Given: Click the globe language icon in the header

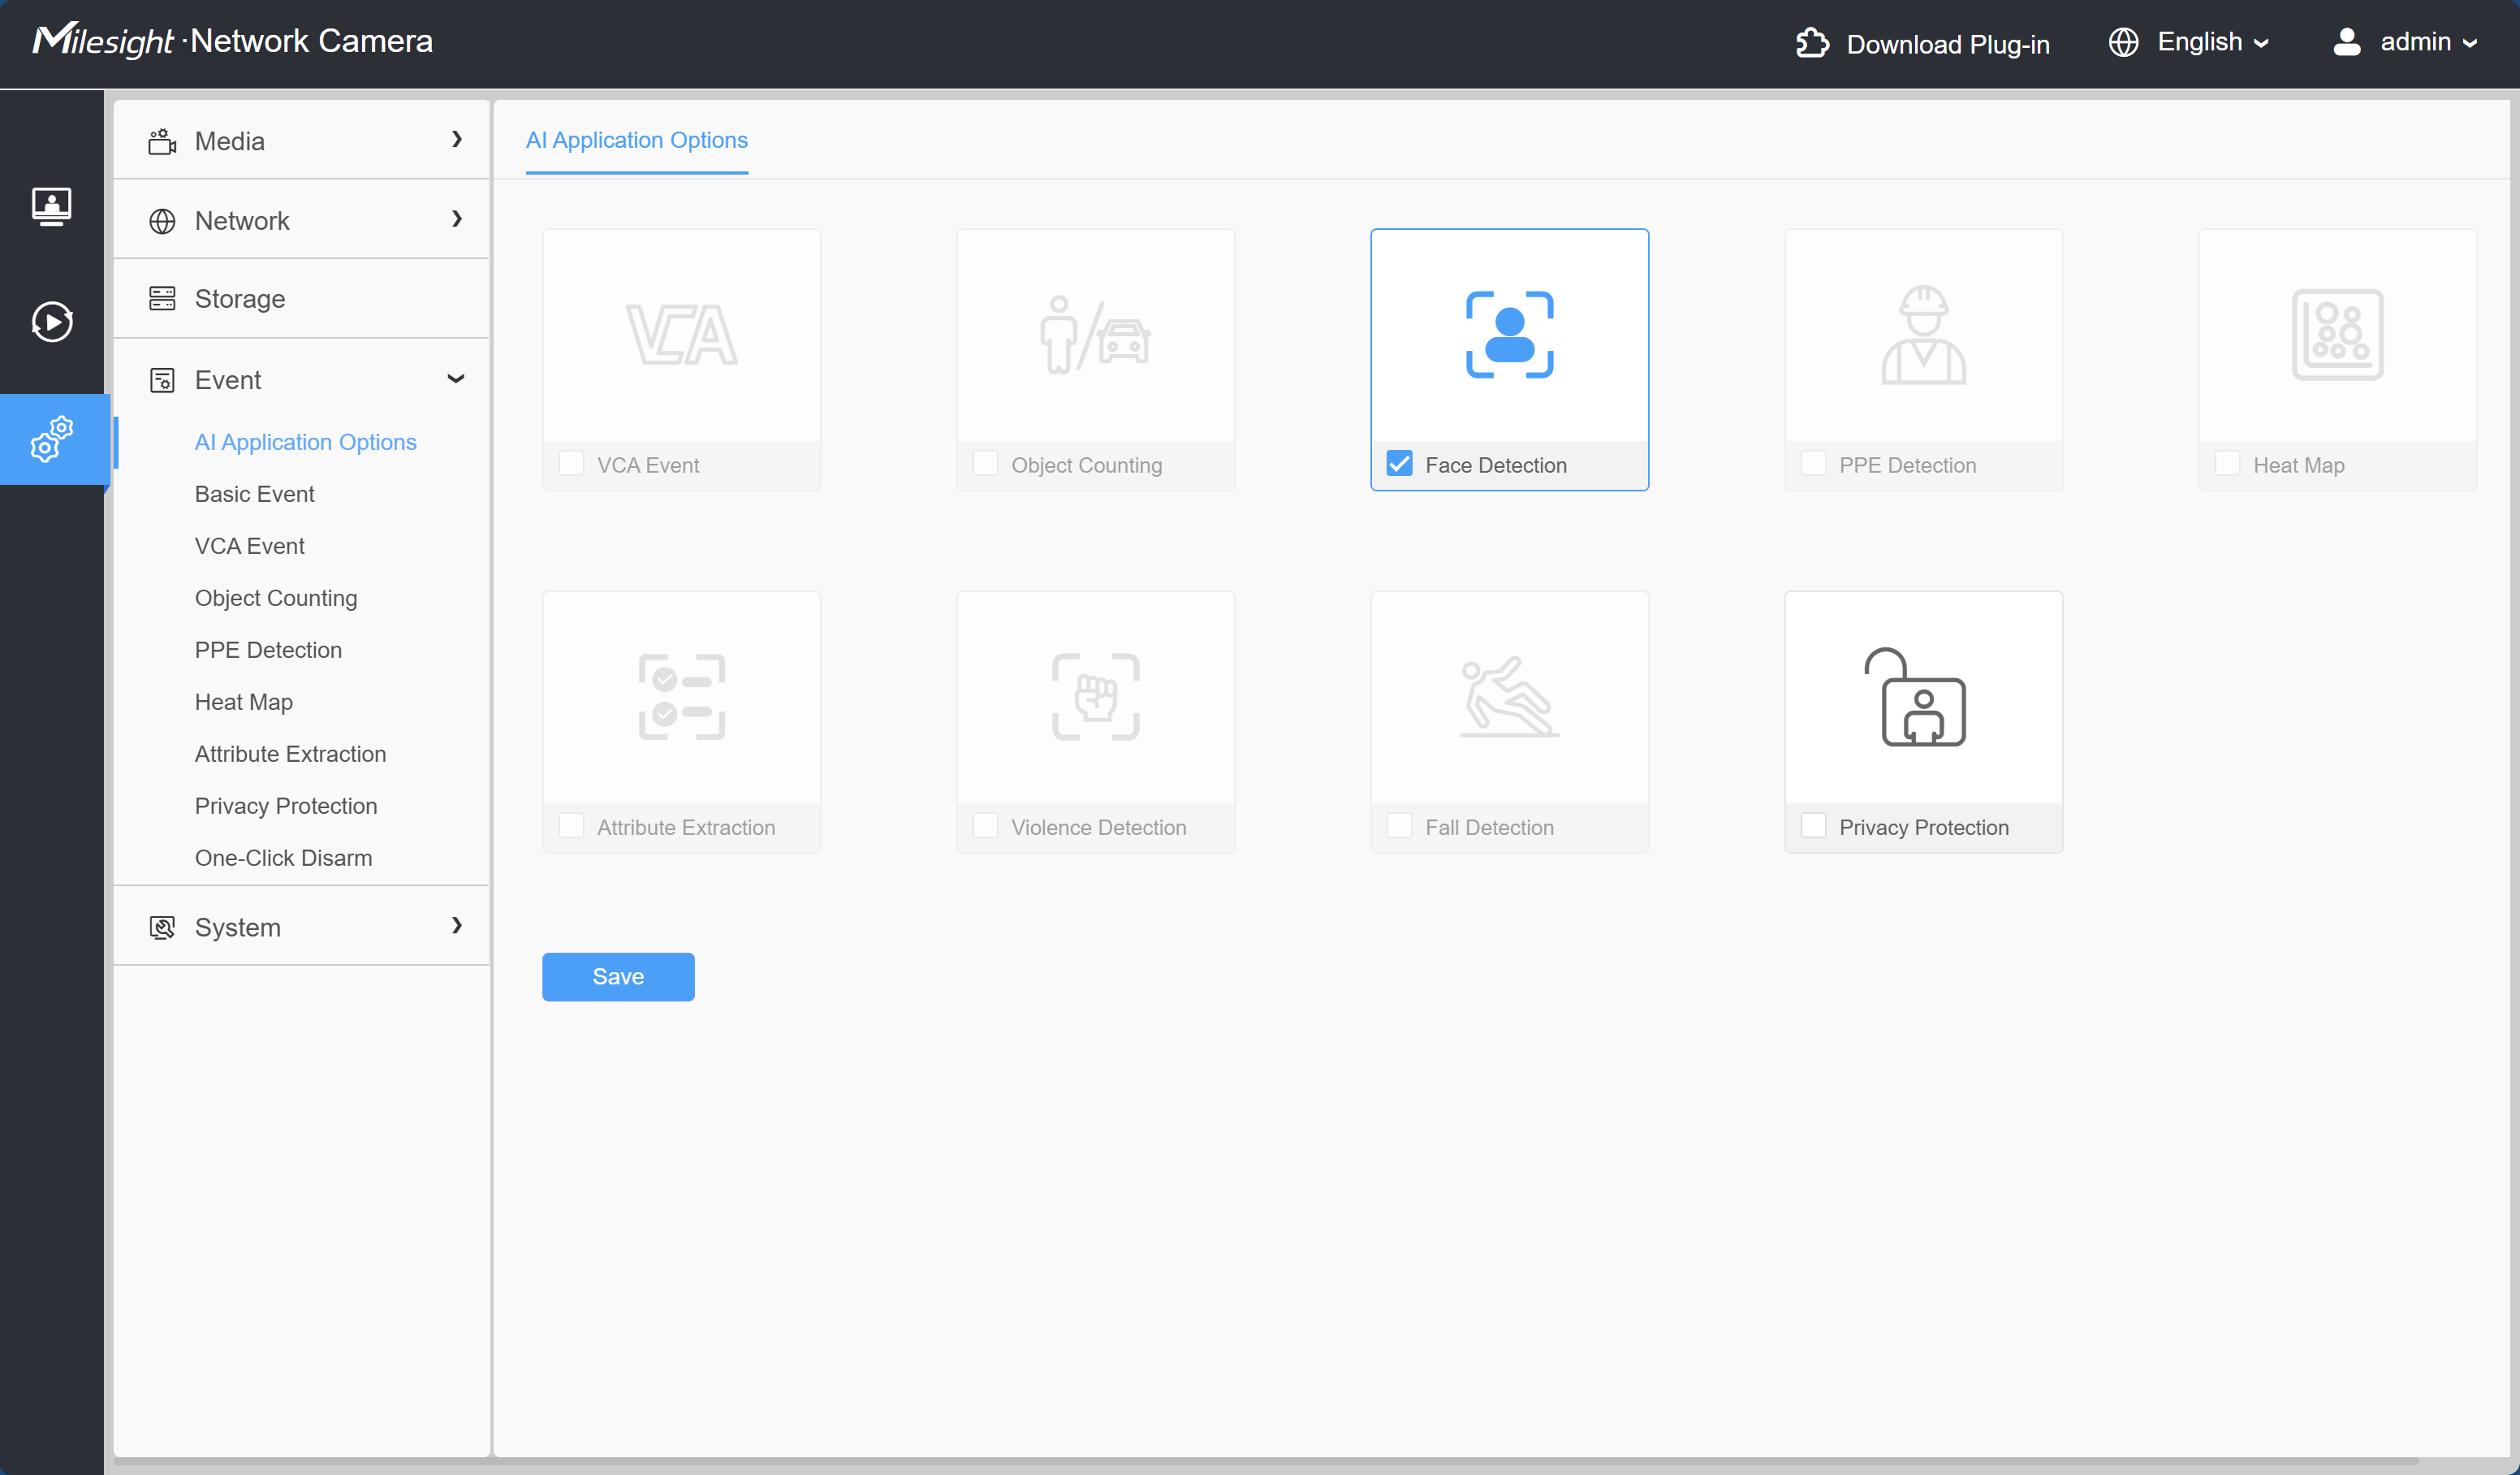Looking at the screenshot, I should 2123,42.
